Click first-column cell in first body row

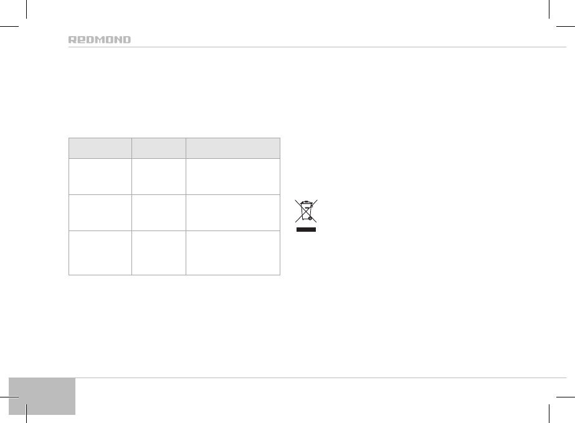pyautogui.click(x=100, y=176)
